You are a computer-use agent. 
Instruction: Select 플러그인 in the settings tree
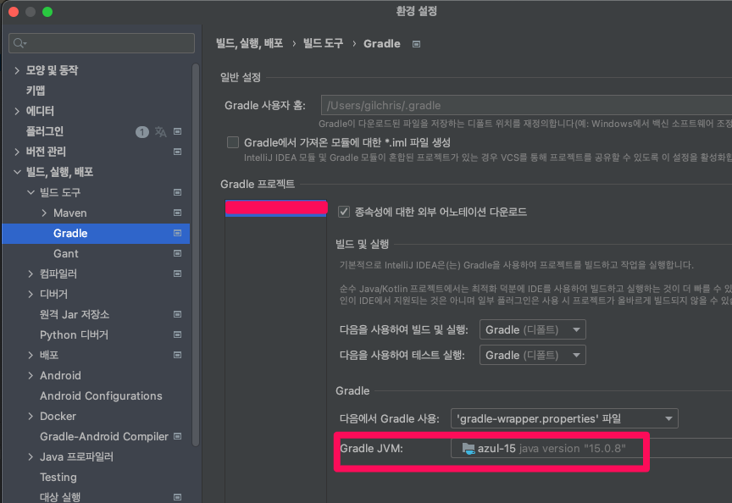click(44, 131)
